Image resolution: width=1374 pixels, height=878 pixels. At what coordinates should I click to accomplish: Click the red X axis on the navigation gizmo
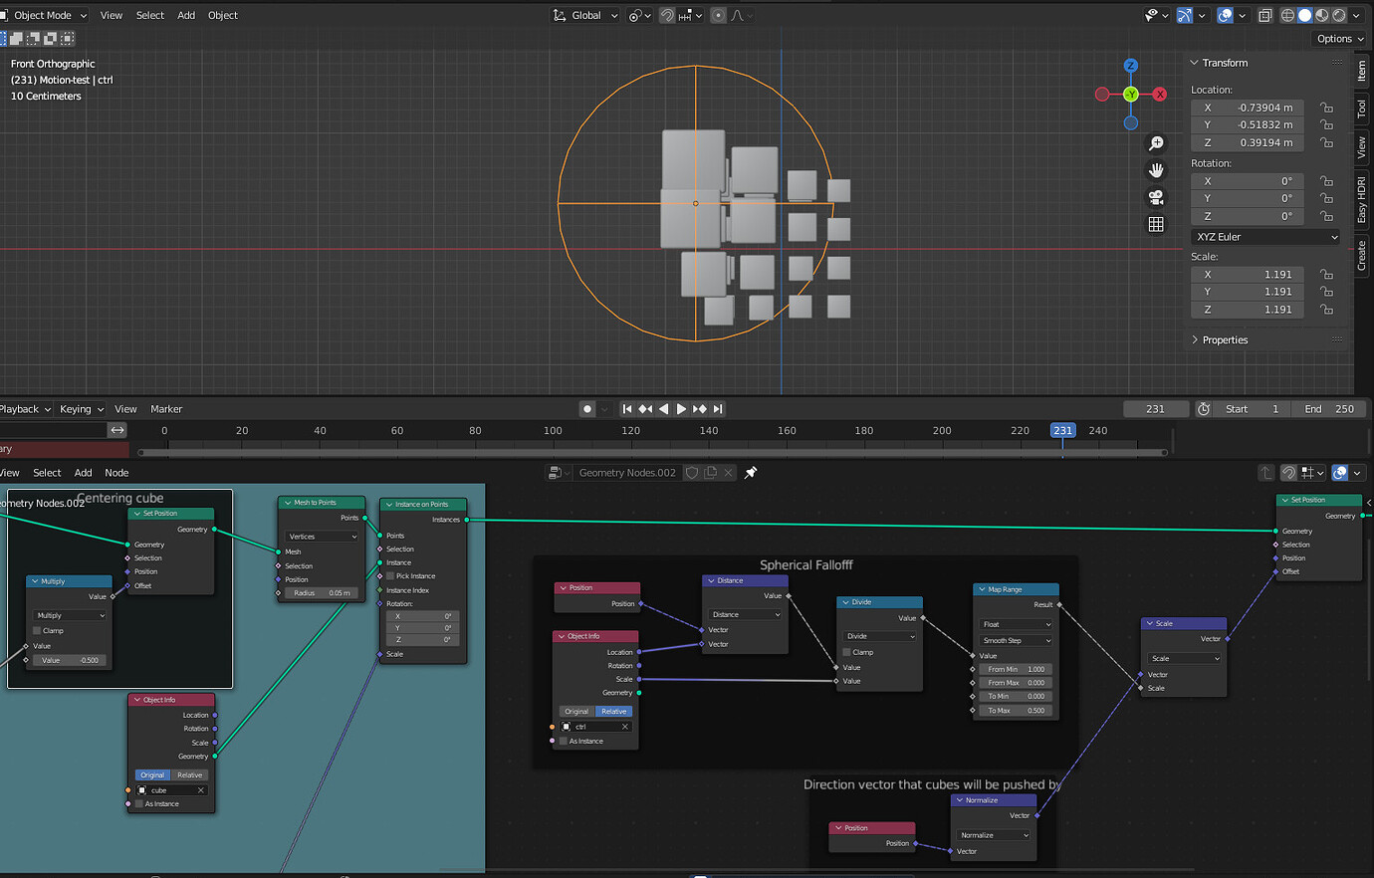(x=1160, y=95)
